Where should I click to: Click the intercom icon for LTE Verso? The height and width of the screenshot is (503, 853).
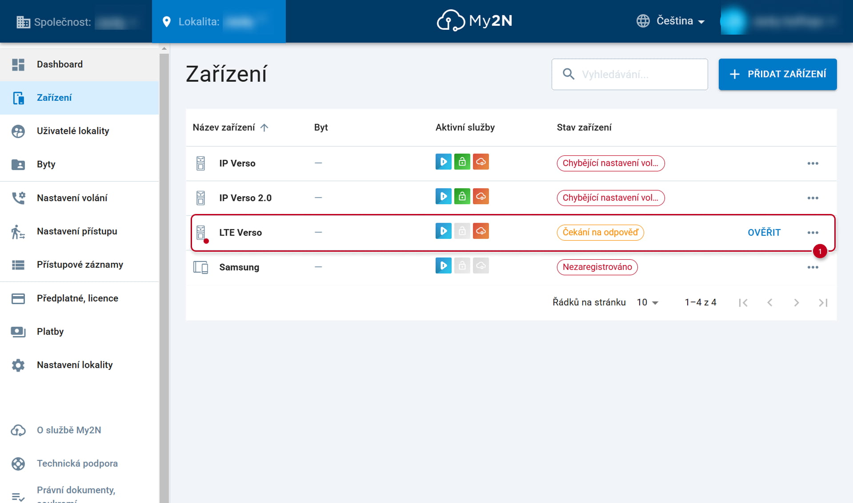[201, 233]
